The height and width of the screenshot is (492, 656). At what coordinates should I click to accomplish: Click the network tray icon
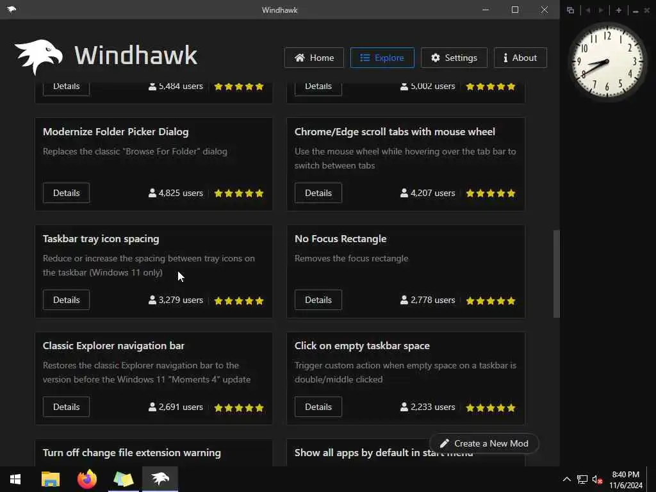pos(582,479)
